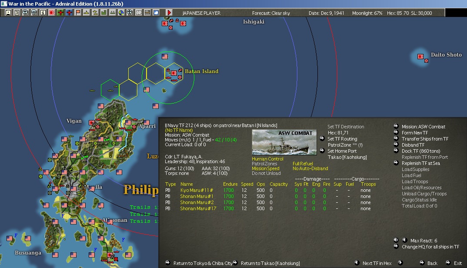Choose Disband TF option
The height and width of the screenshot is (268, 467).
pyautogui.click(x=413, y=145)
